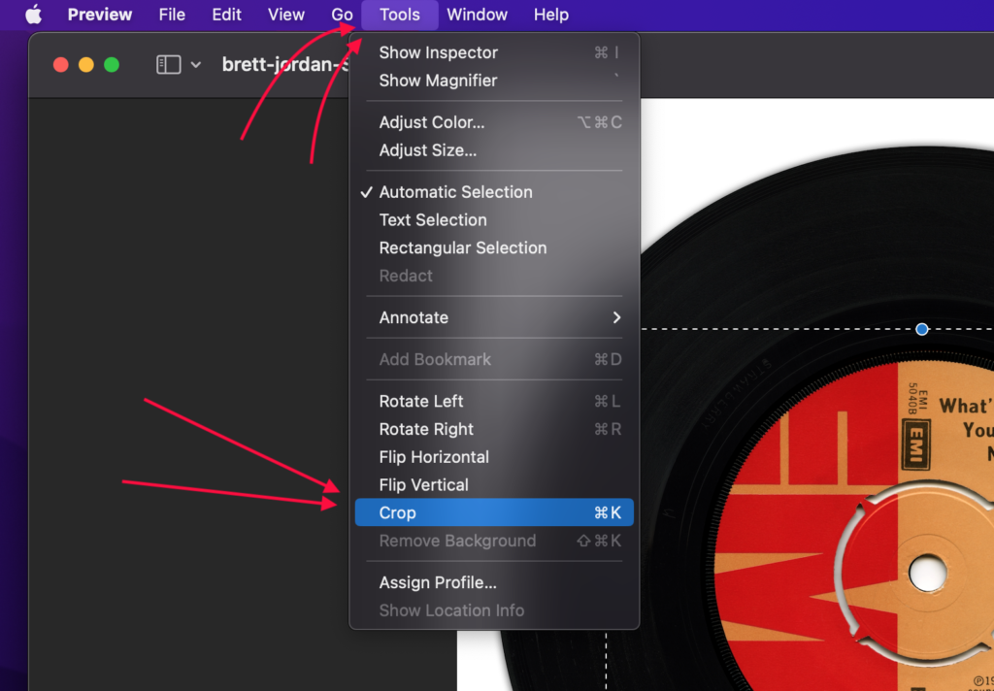The image size is (994, 691).
Task: Open the Apple menu
Action: coord(33,14)
